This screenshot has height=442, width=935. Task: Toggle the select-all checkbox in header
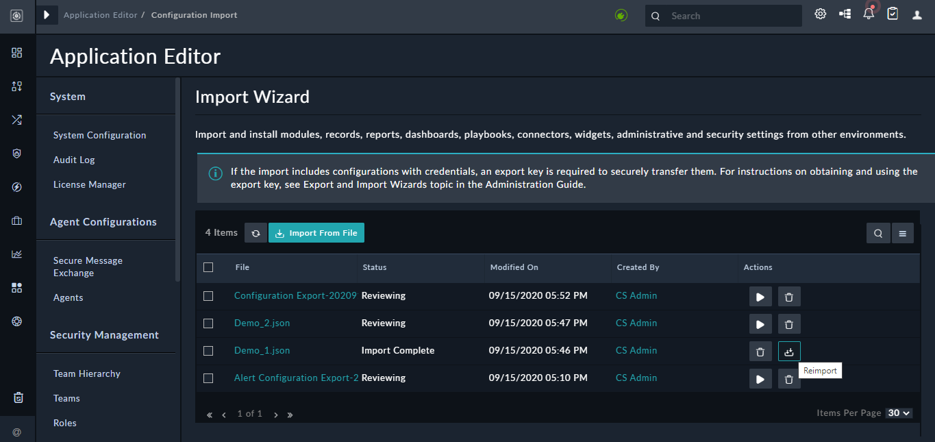pos(208,267)
